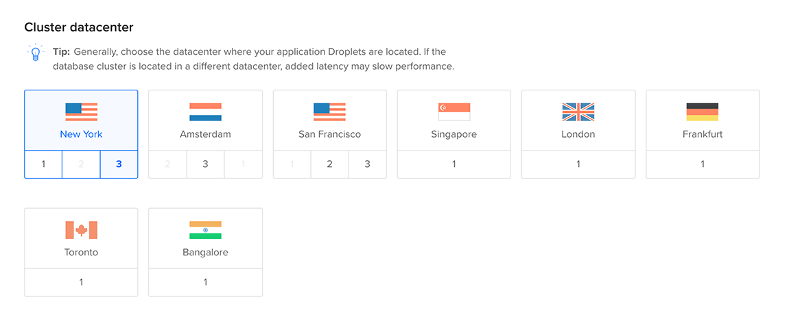Click the Toronto region label

[81, 252]
